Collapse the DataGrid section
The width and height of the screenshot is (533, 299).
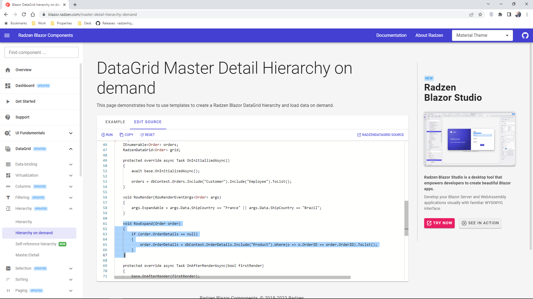coord(71,149)
